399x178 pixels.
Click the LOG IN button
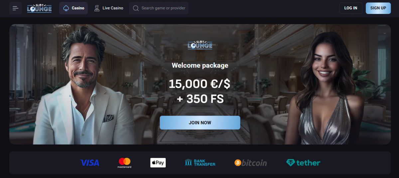pyautogui.click(x=351, y=8)
